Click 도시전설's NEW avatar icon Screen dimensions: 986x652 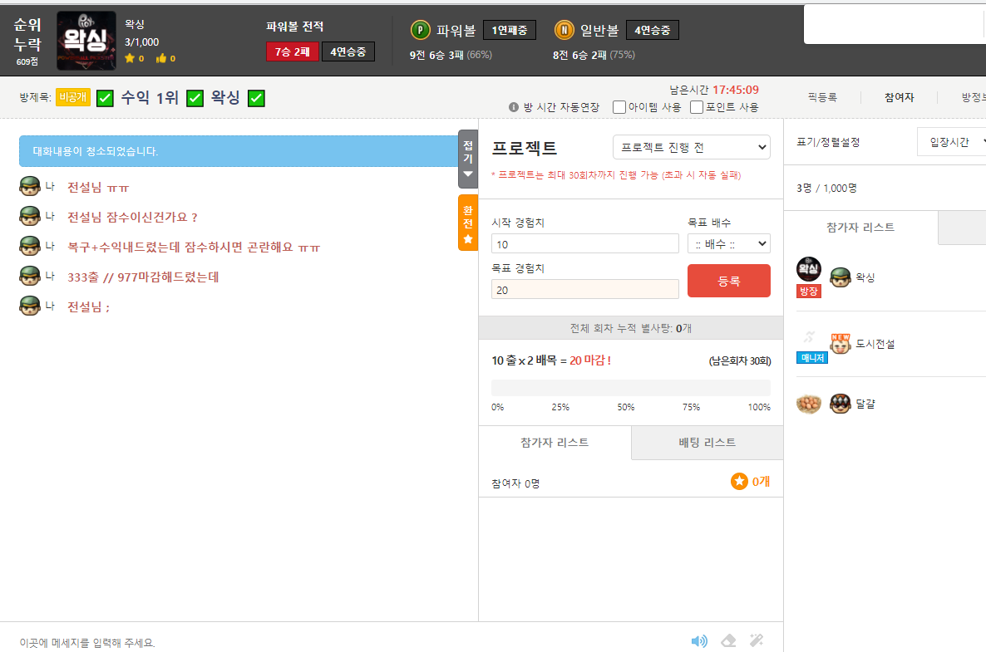(x=841, y=344)
